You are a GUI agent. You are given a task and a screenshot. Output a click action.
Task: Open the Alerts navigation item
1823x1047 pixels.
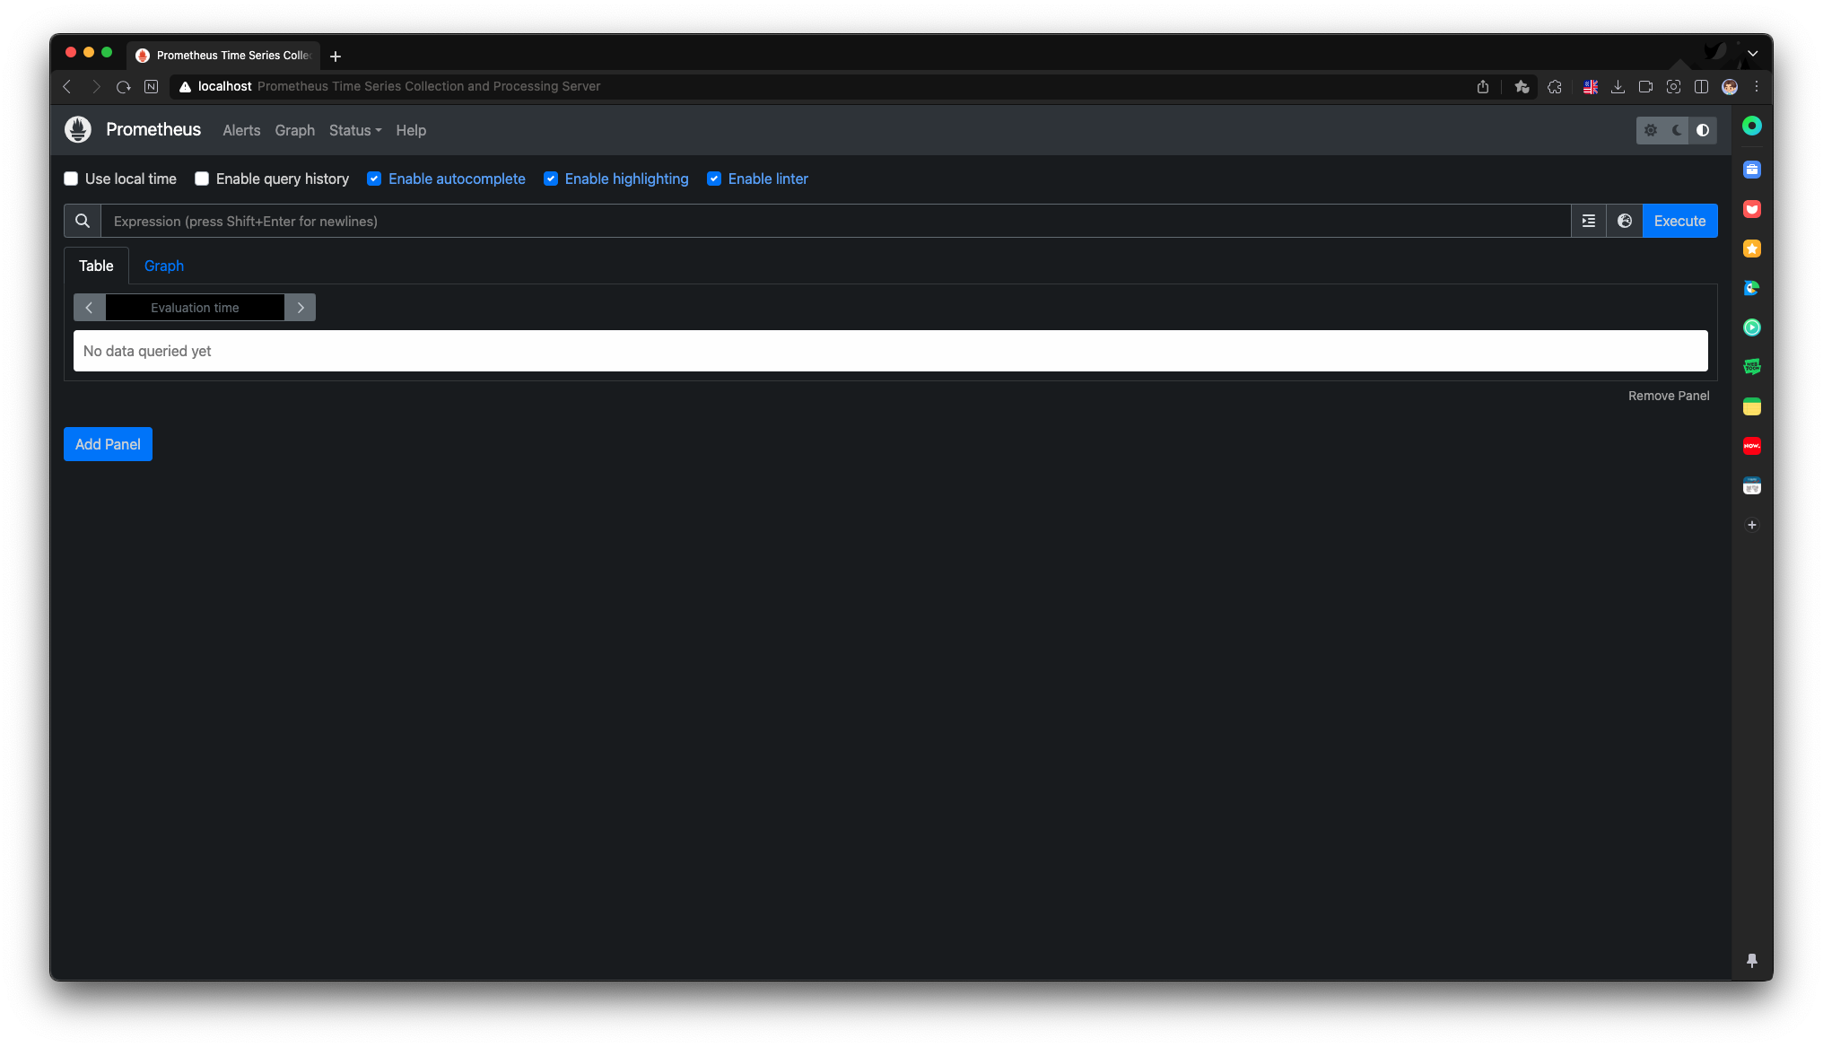(241, 130)
